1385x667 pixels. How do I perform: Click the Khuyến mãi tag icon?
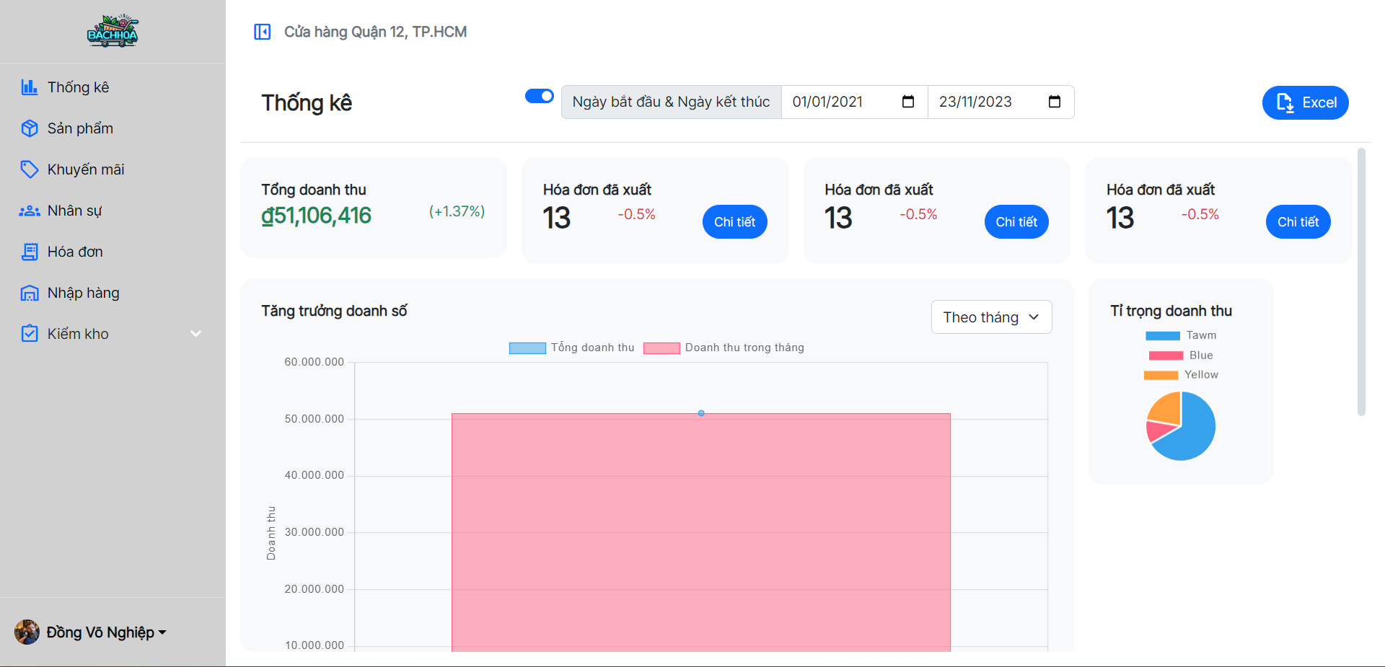29,169
